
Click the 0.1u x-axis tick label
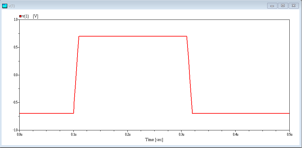point(74,134)
